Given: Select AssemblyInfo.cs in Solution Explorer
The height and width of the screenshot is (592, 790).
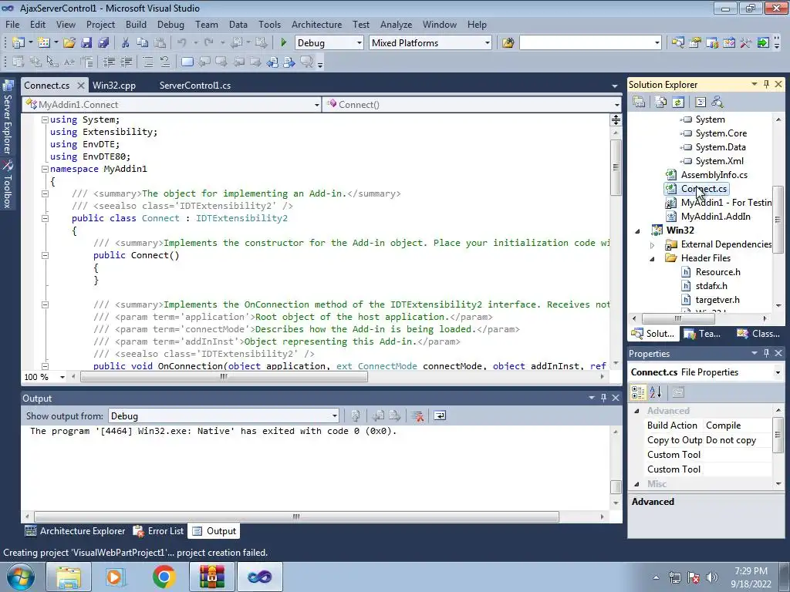Looking at the screenshot, I should pos(714,175).
